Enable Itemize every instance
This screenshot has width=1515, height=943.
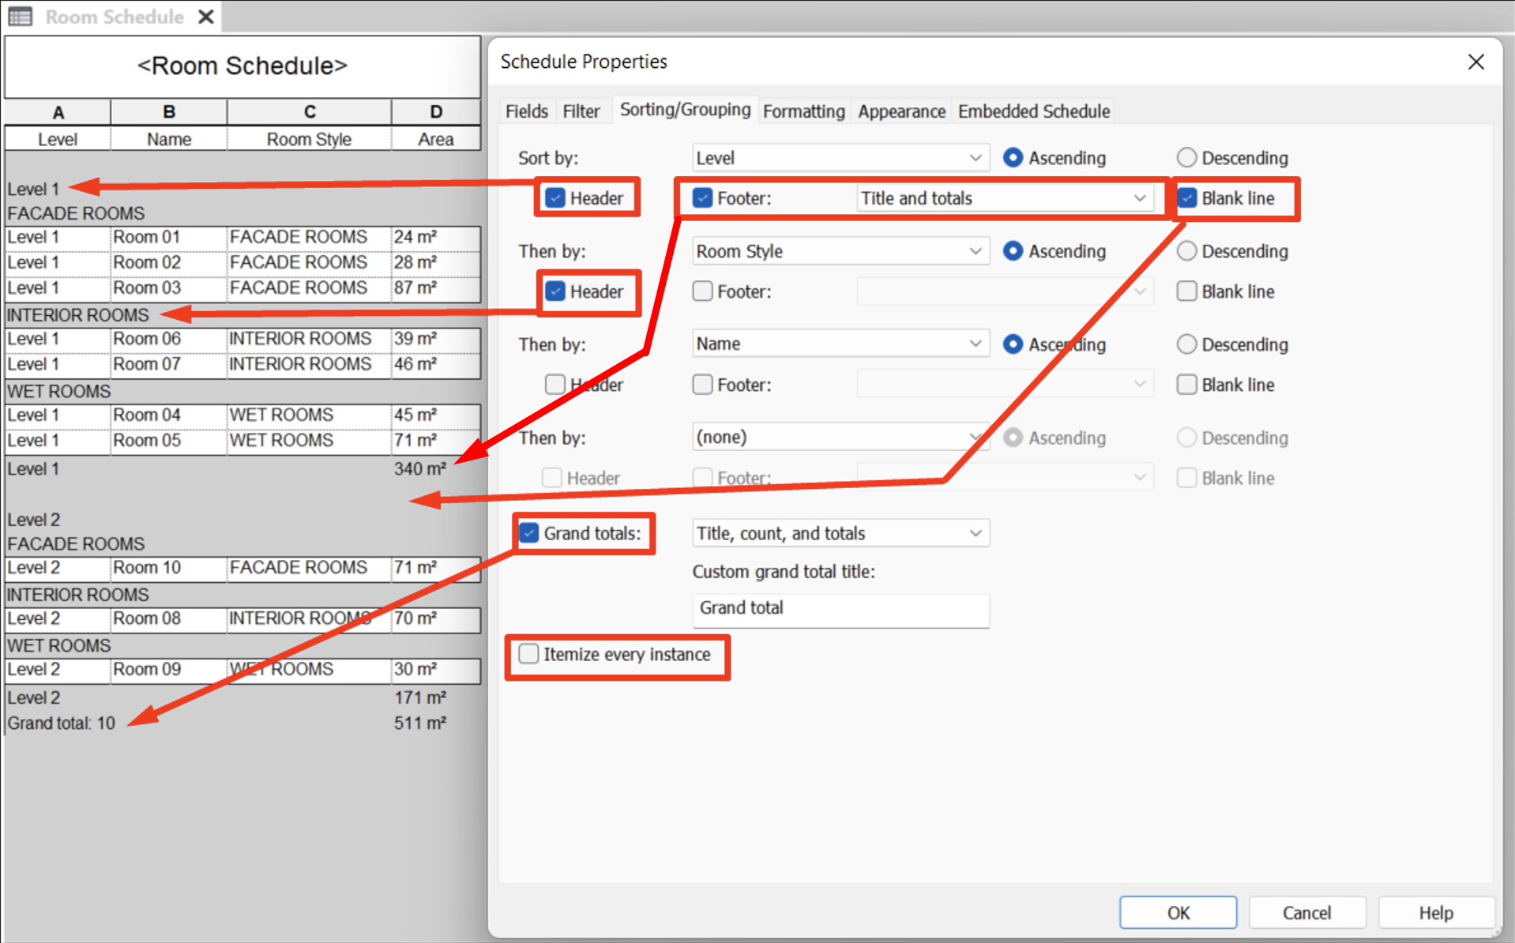coord(528,654)
